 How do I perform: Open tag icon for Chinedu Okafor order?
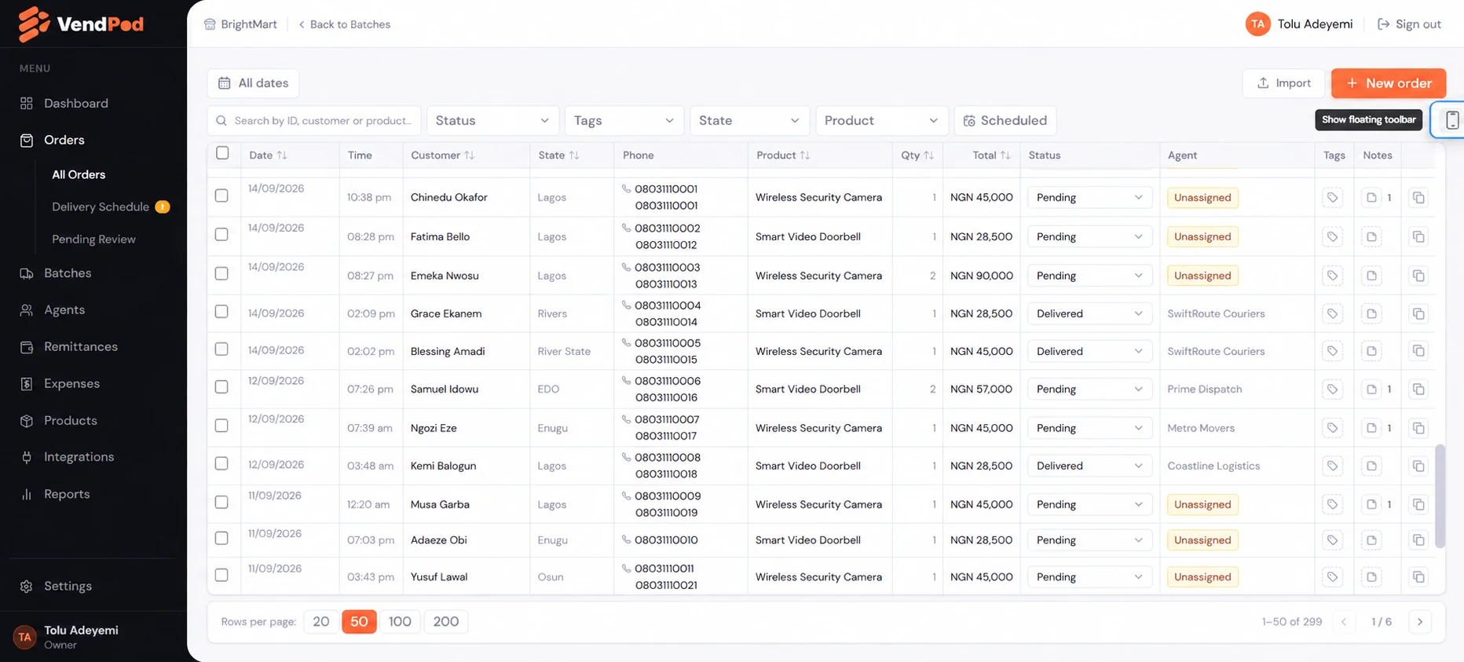(x=1333, y=198)
